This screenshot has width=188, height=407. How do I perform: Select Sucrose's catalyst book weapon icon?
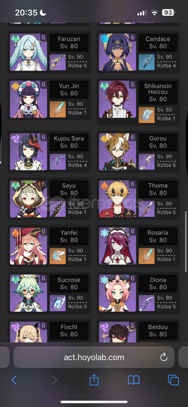point(58,303)
